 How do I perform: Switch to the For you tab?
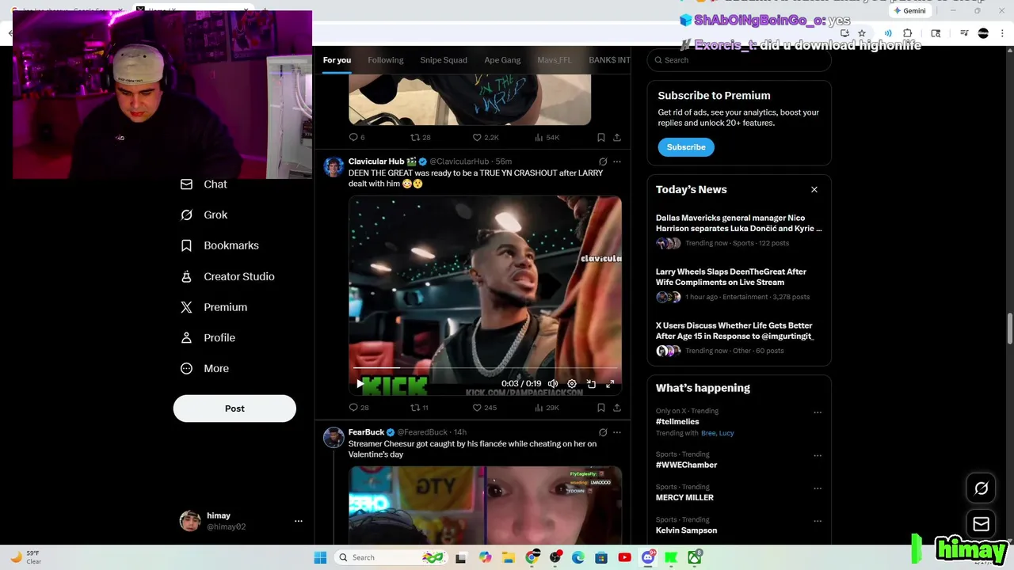coord(337,60)
